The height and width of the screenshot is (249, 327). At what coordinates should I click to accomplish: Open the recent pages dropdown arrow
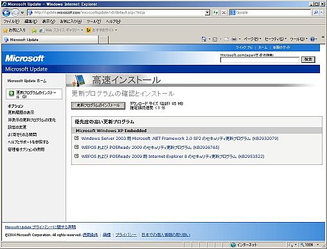(x=22, y=13)
